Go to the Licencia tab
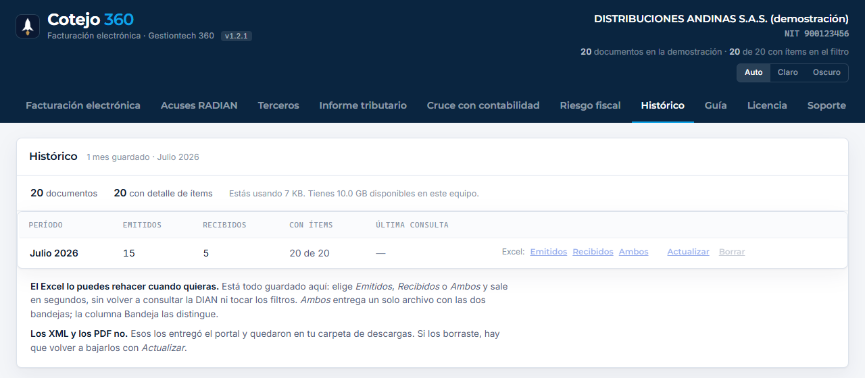This screenshot has height=378, width=865. pyautogui.click(x=767, y=105)
